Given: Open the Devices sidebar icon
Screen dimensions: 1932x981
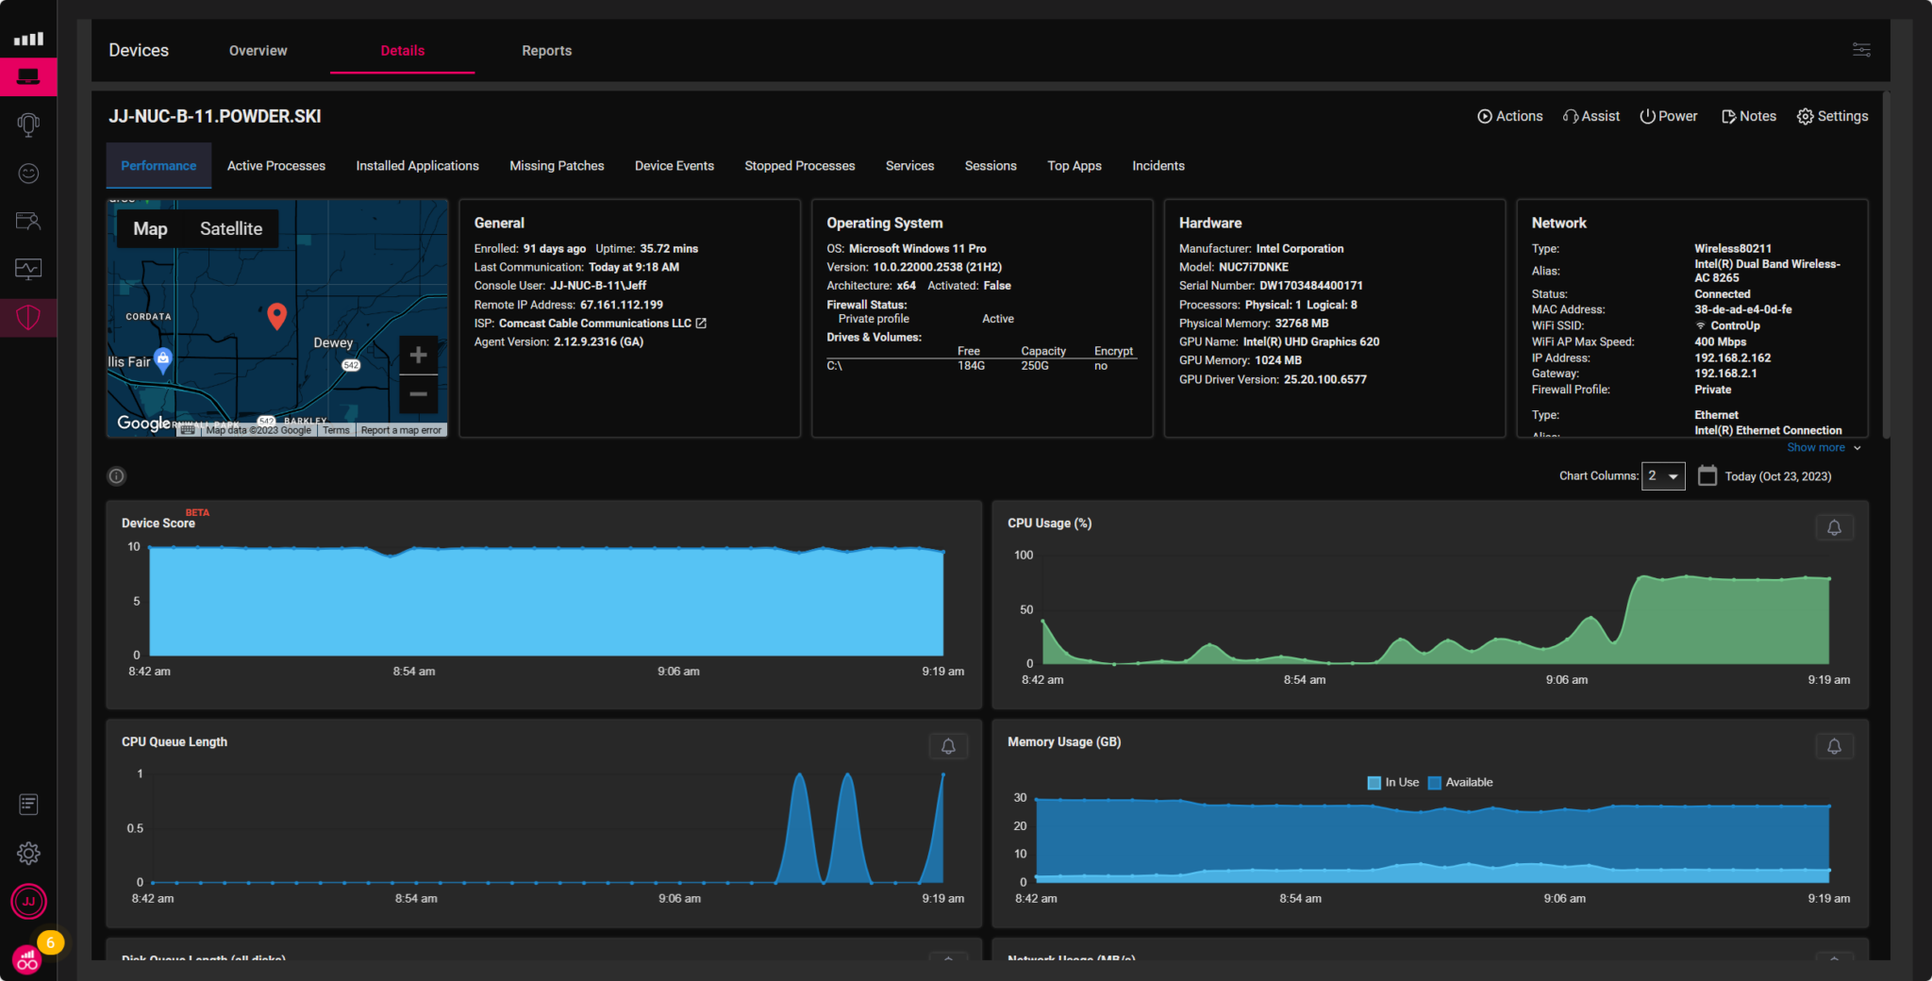Looking at the screenshot, I should pos(28,76).
